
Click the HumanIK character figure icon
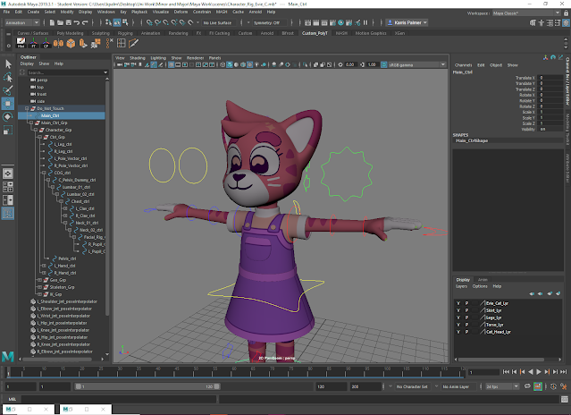click(542, 22)
